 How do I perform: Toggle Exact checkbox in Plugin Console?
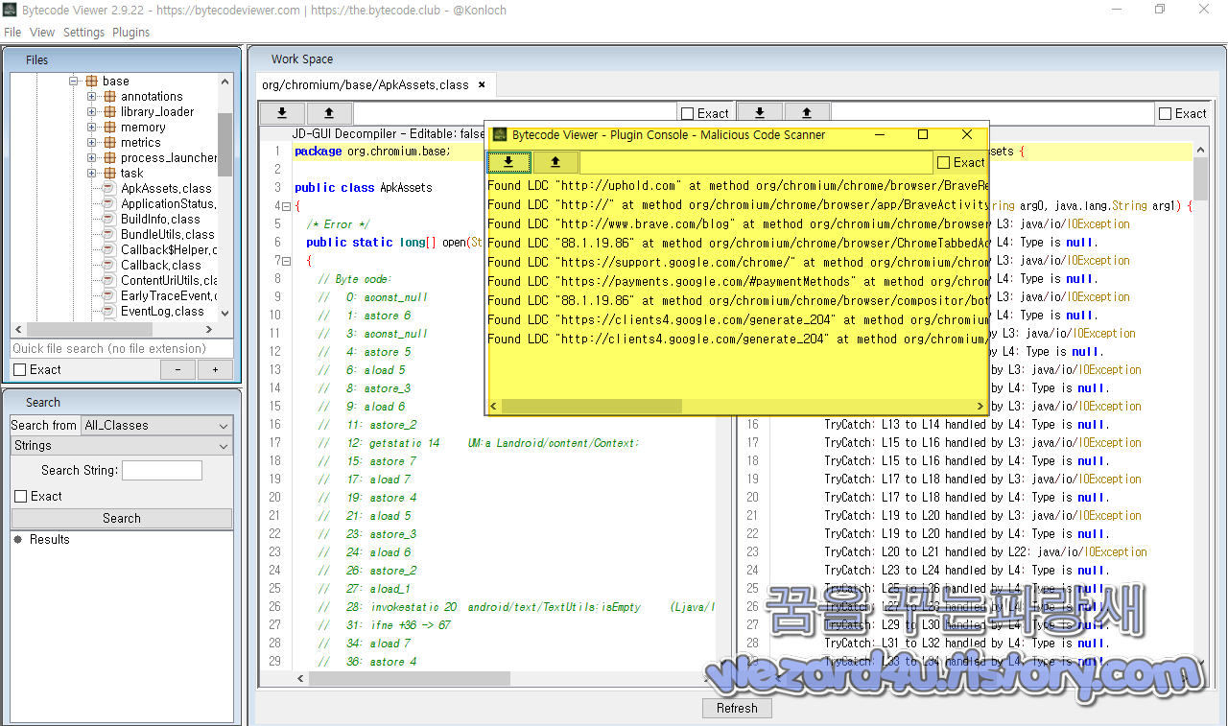[x=944, y=162]
